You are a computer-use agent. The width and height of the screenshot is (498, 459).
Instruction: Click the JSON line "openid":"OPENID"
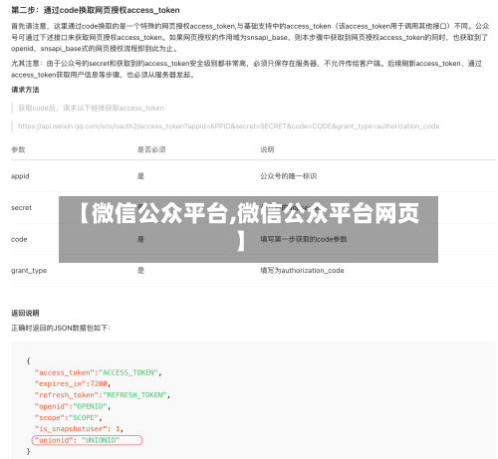click(x=73, y=406)
